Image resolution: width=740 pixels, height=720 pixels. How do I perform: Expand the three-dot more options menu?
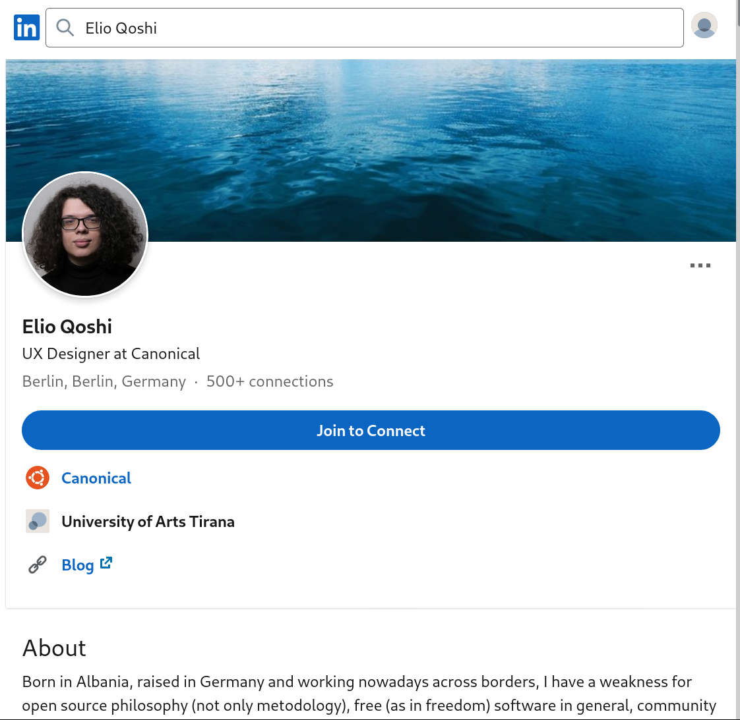[x=700, y=265]
